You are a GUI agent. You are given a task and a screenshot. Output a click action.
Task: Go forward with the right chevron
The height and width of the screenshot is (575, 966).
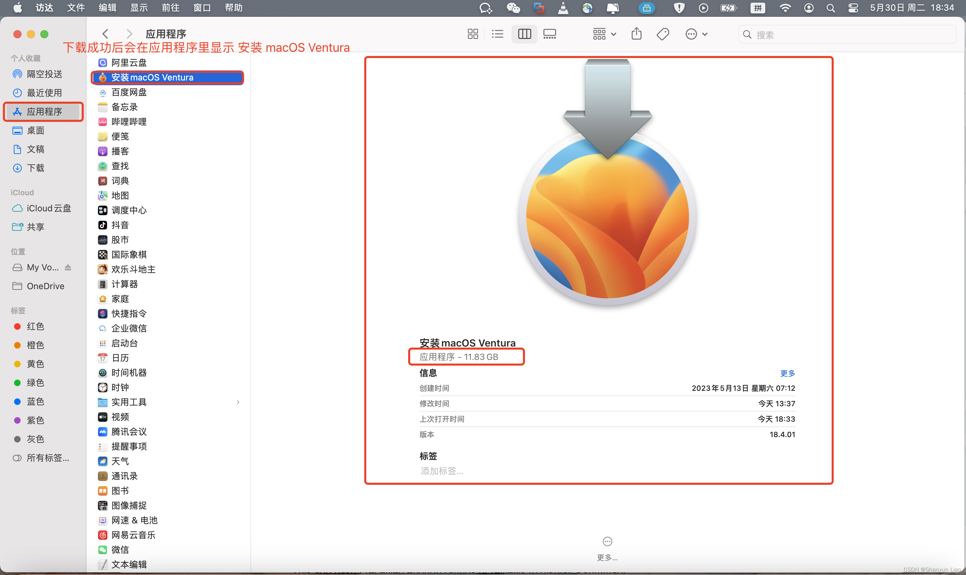[130, 34]
